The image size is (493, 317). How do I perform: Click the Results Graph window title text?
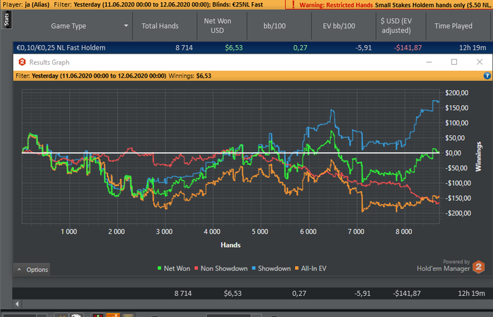(x=49, y=62)
